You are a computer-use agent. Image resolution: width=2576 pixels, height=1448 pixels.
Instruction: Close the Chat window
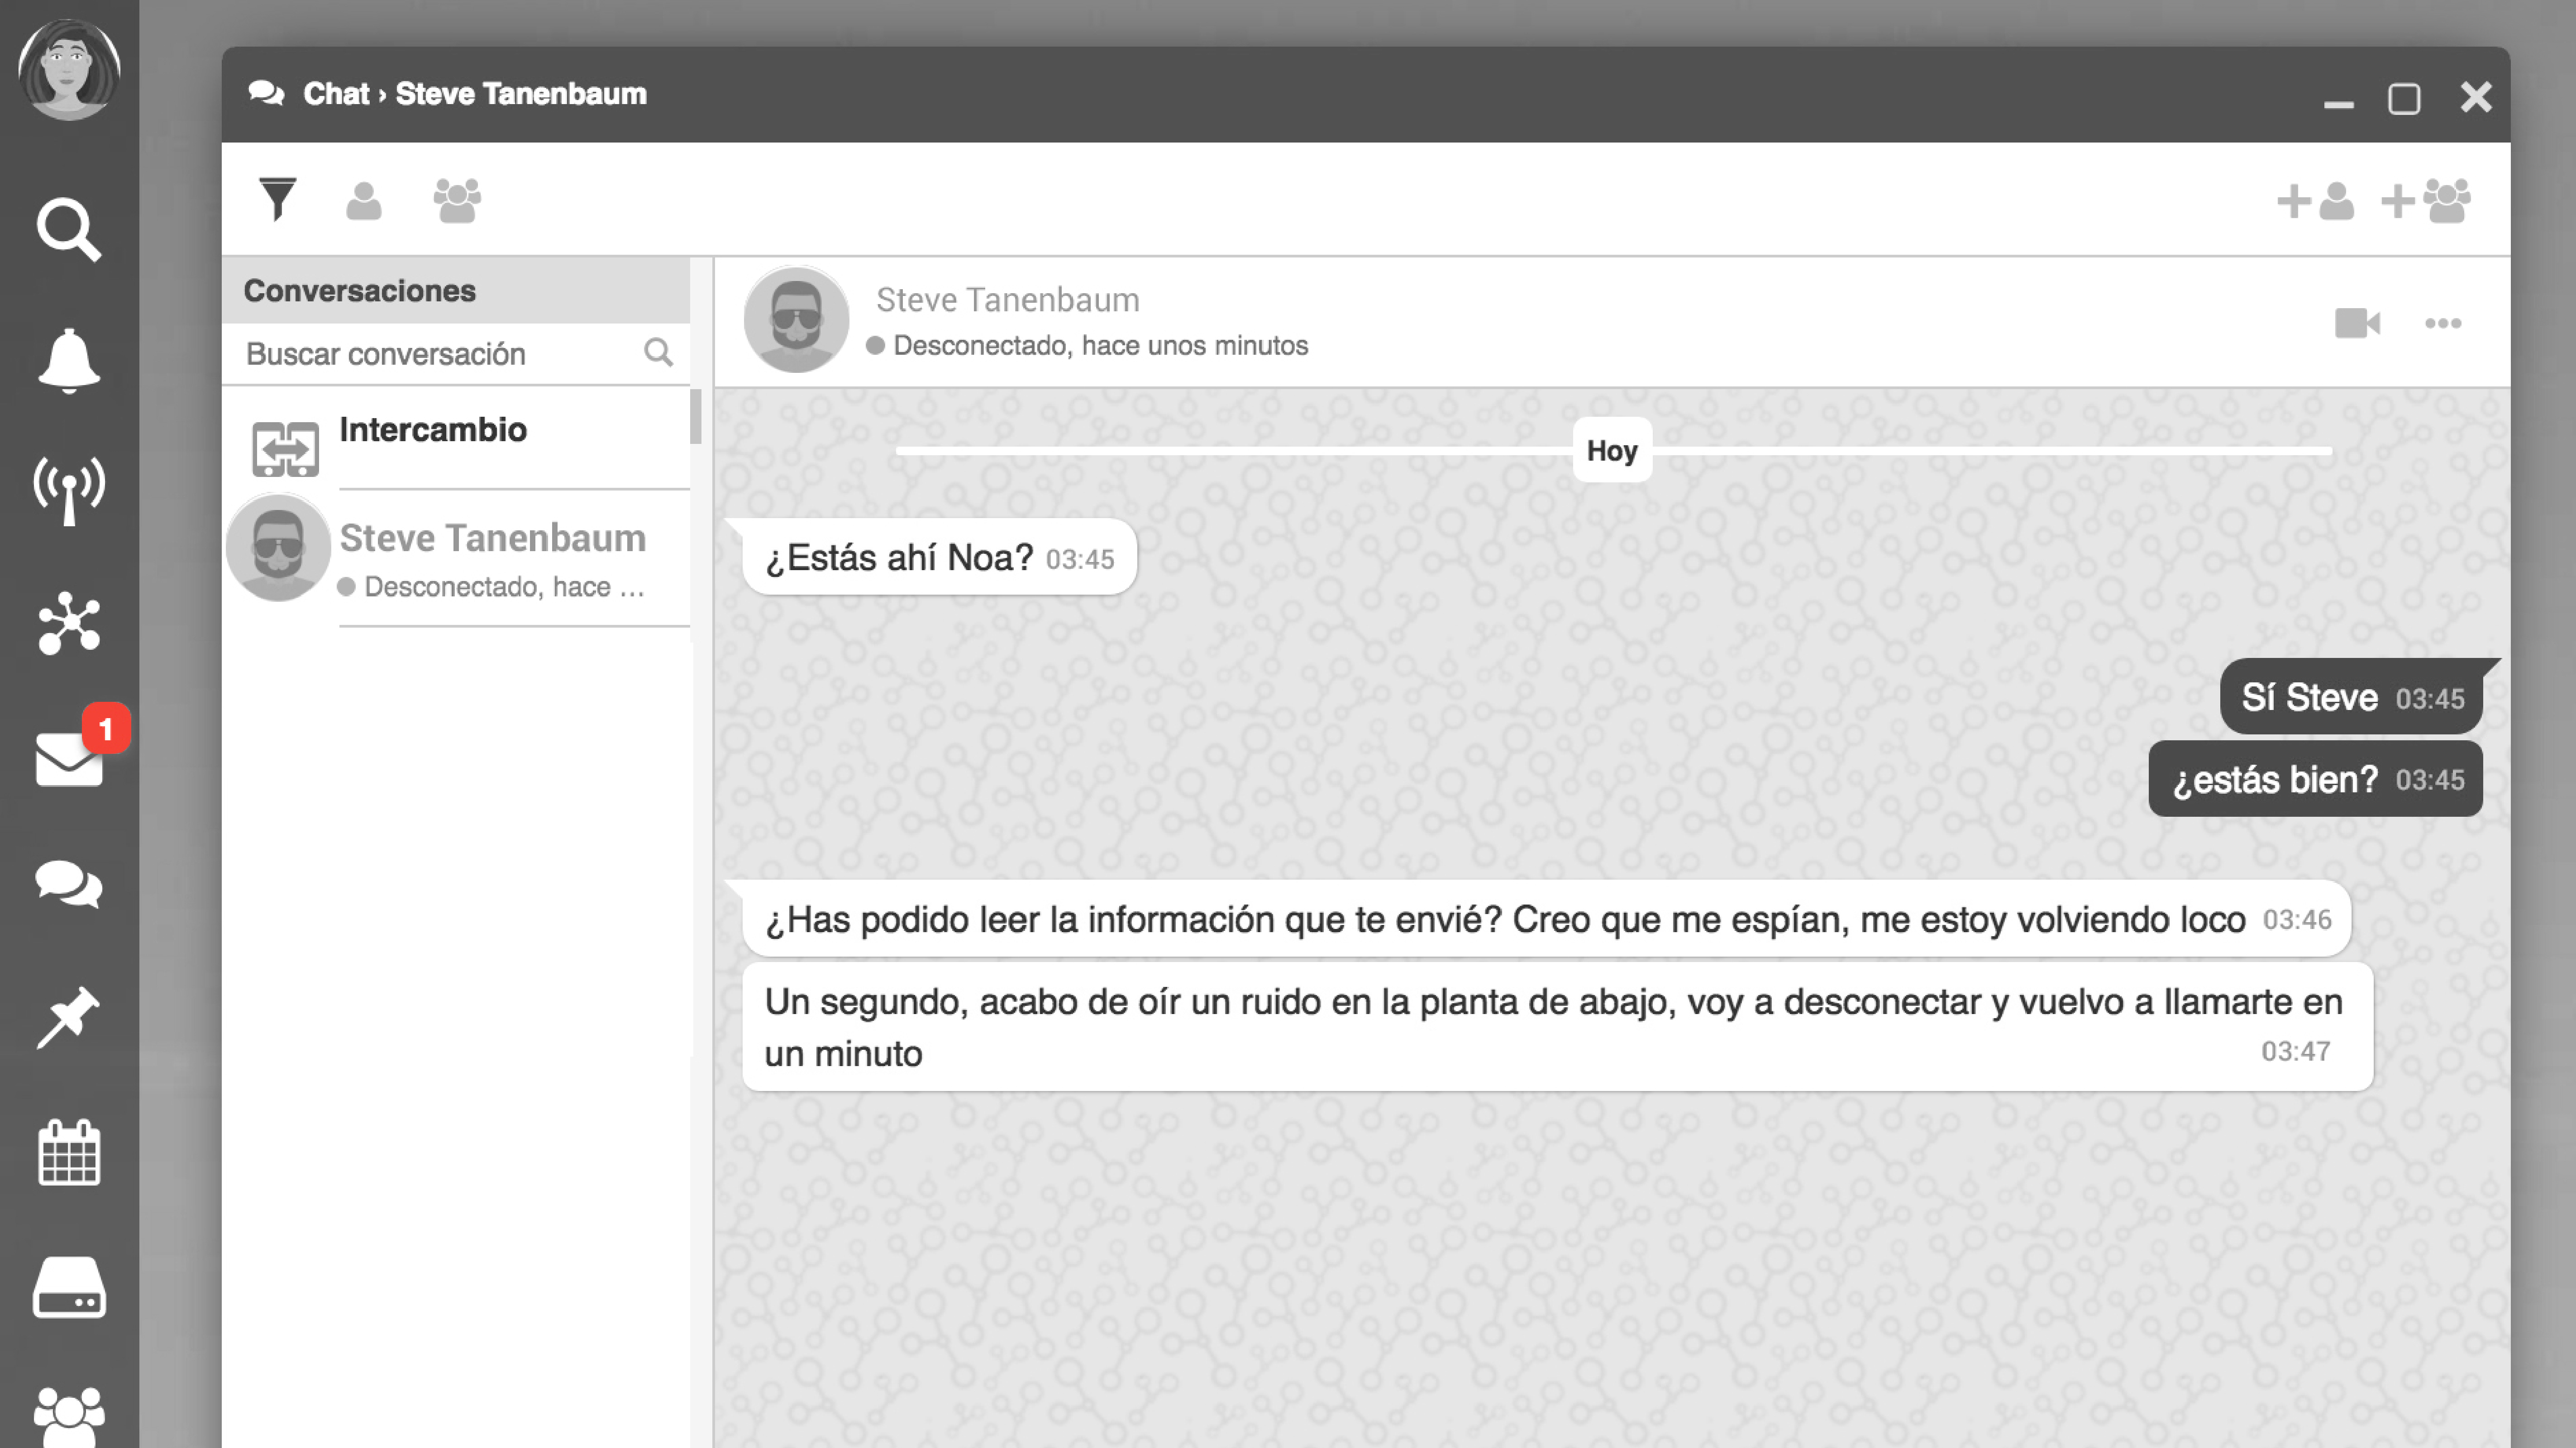point(2476,97)
